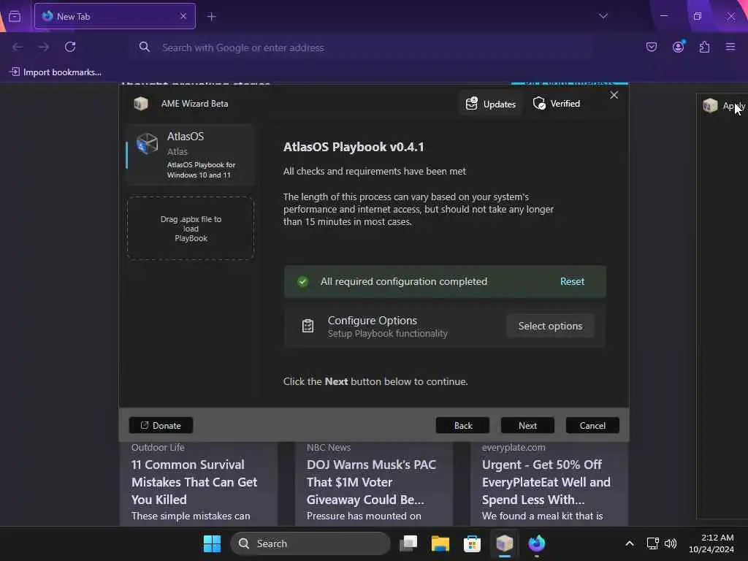The width and height of the screenshot is (748, 561).
Task: Click the AtlasOS cube logo icon
Action: coord(147,143)
